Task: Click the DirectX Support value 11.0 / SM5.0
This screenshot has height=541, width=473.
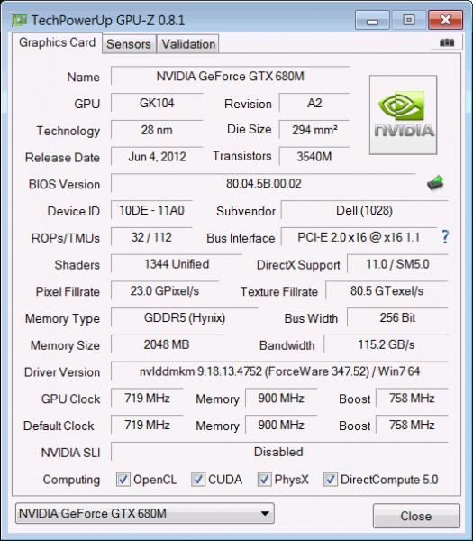Action: 397,264
